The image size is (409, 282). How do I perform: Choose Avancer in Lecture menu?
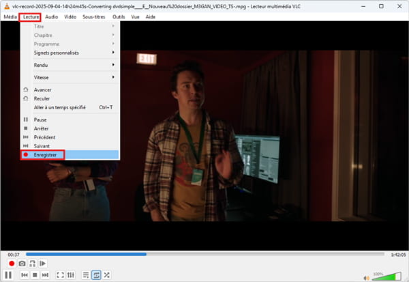[x=70, y=90]
